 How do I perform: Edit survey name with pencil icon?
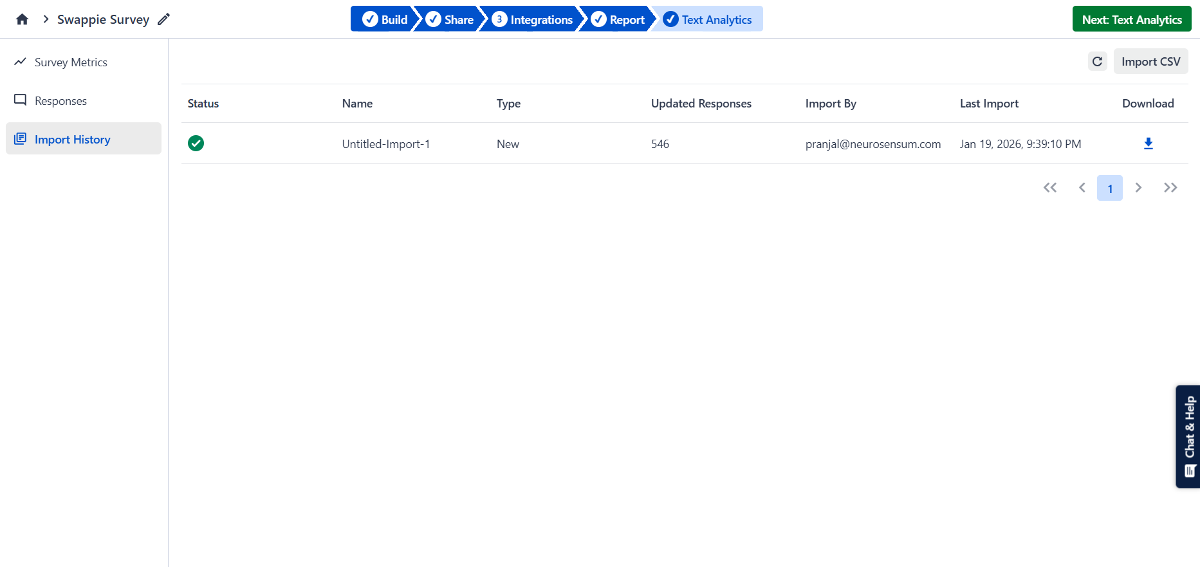164,19
